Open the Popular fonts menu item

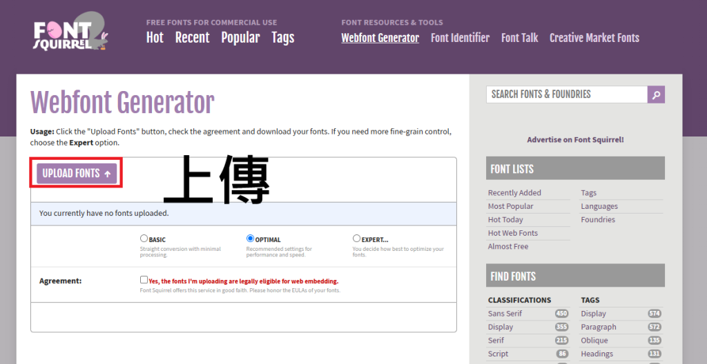pos(240,38)
